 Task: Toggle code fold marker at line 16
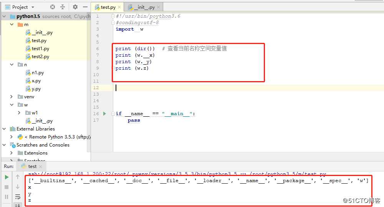coord(113,114)
